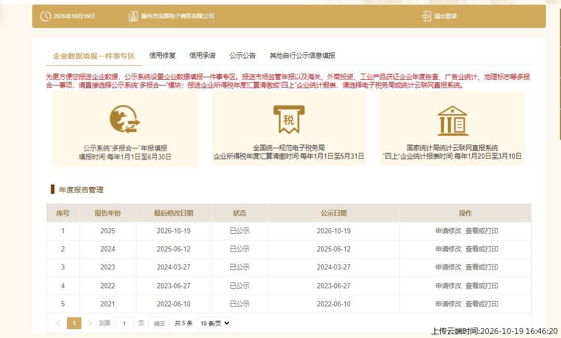Click 查看或打印 for the 2023 report
Screen dimensions: 561x338
[x=482, y=267]
